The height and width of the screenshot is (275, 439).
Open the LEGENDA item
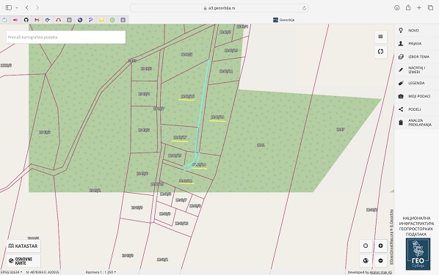pyautogui.click(x=416, y=83)
